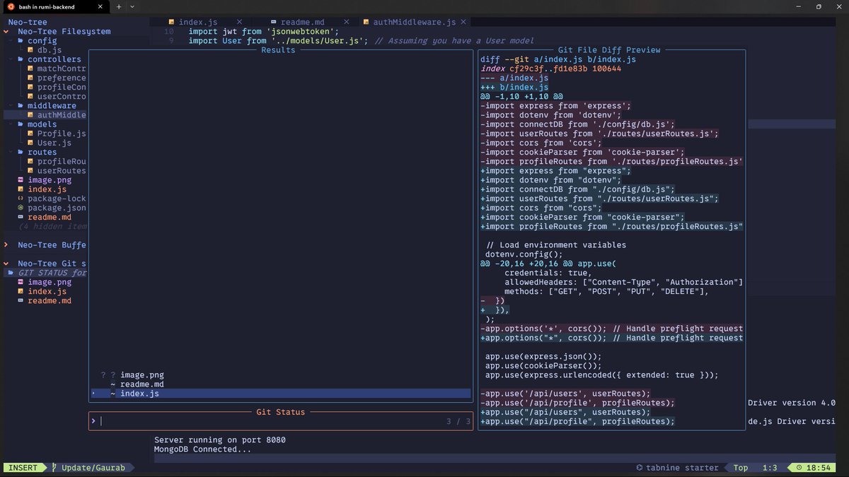Open the terminal profiles dropdown arrow
This screenshot has height=477, width=849.
(x=132, y=6)
